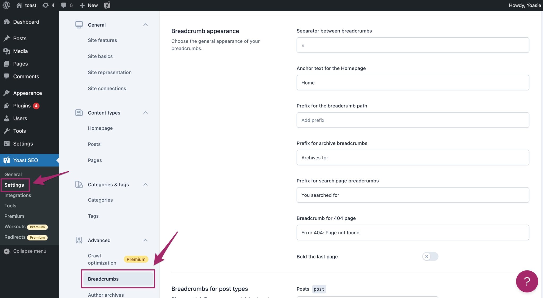Screen dimensions: 543x298
Task: Click the Yoast SEO icon in admin bar
Action: (107, 5)
